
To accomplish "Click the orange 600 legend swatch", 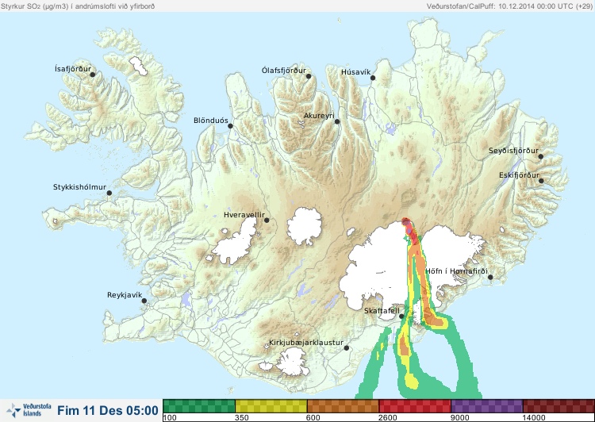I will [x=343, y=406].
